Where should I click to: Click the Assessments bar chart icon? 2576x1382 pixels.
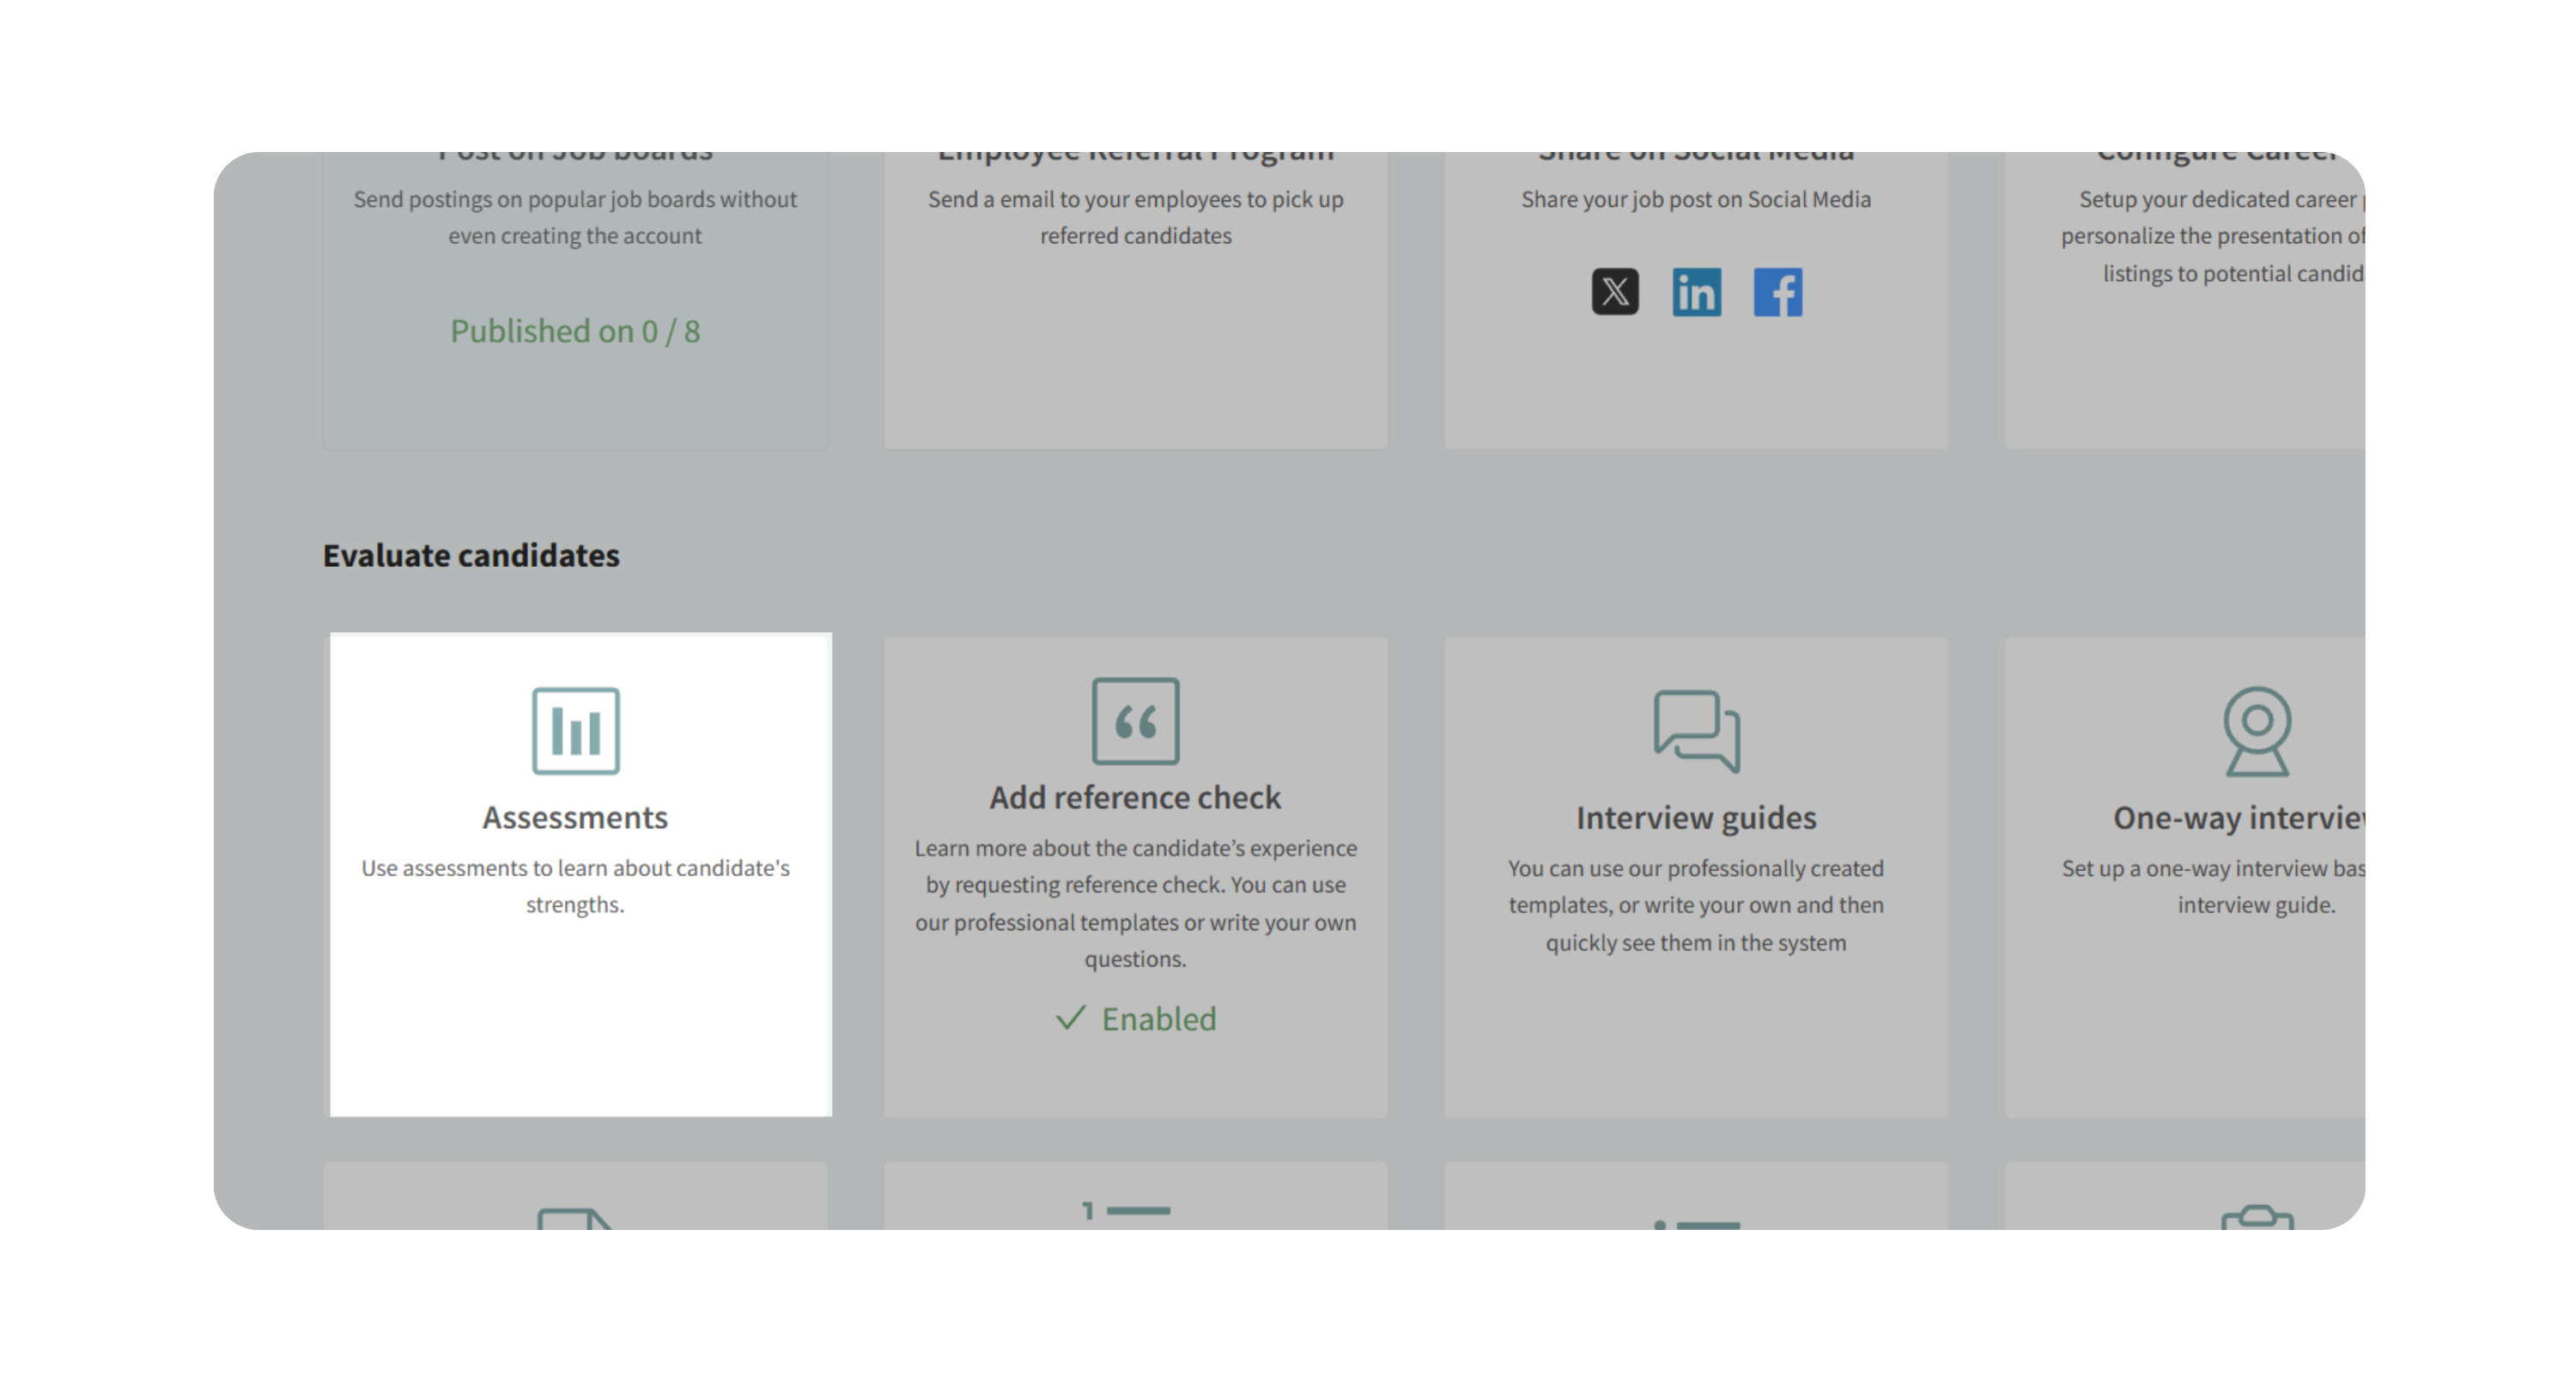[575, 731]
